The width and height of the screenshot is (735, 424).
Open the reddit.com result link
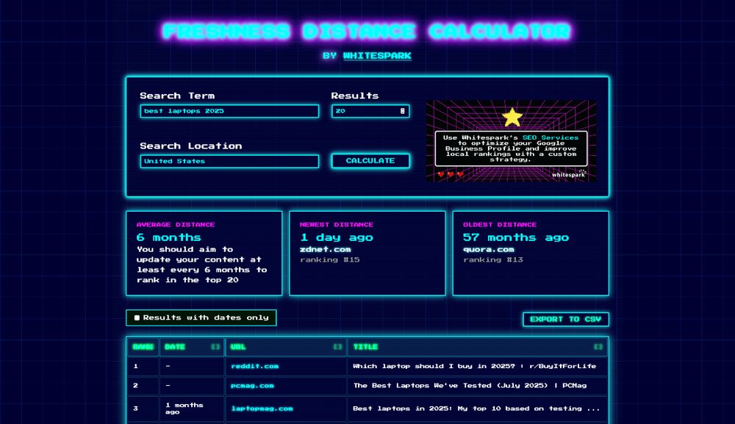pyautogui.click(x=254, y=367)
